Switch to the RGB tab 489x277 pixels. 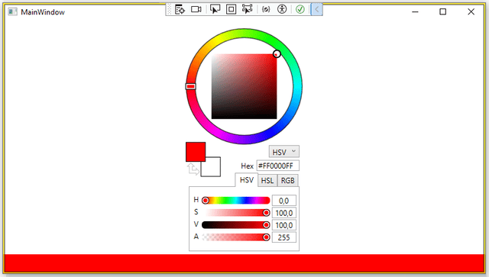point(287,180)
